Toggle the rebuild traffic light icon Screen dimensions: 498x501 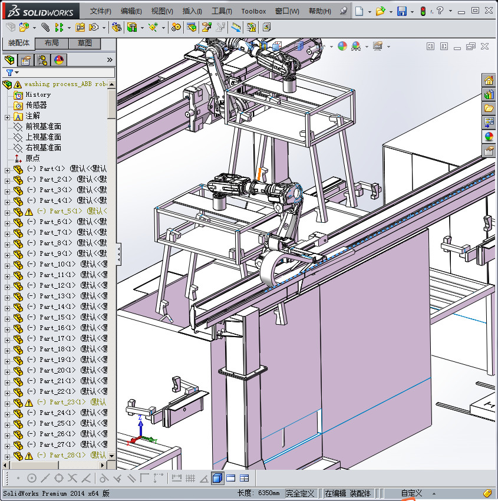[x=422, y=11]
